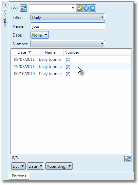
Task: Collapse the search filters with the up arrow
Action: [15, 8]
